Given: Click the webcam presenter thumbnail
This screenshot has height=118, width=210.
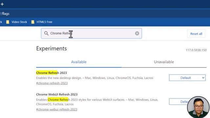Looking at the screenshot, I should click(x=198, y=107).
